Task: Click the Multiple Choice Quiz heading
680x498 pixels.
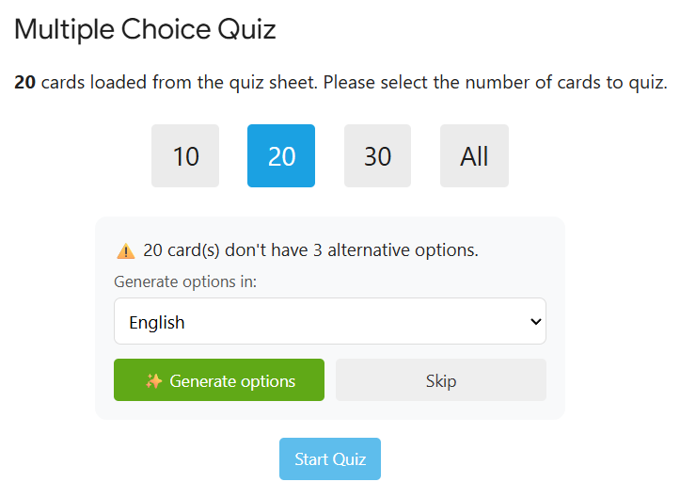Action: 145,29
